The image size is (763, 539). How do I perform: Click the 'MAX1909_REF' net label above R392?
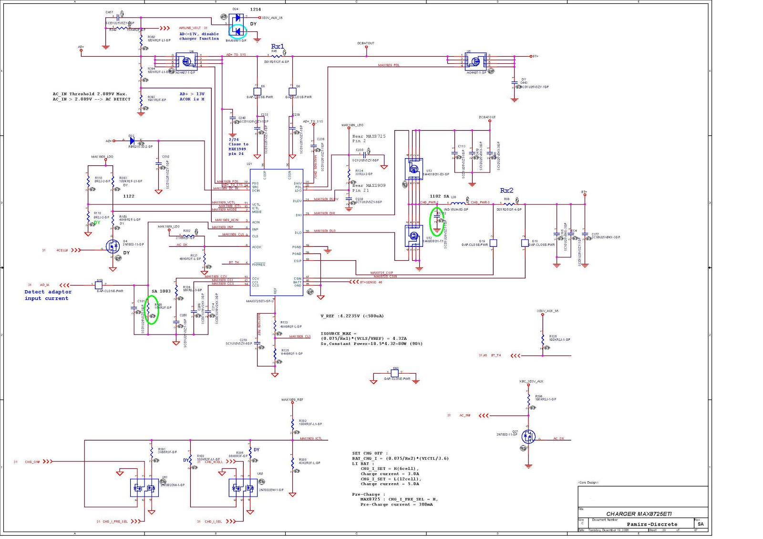pos(292,400)
